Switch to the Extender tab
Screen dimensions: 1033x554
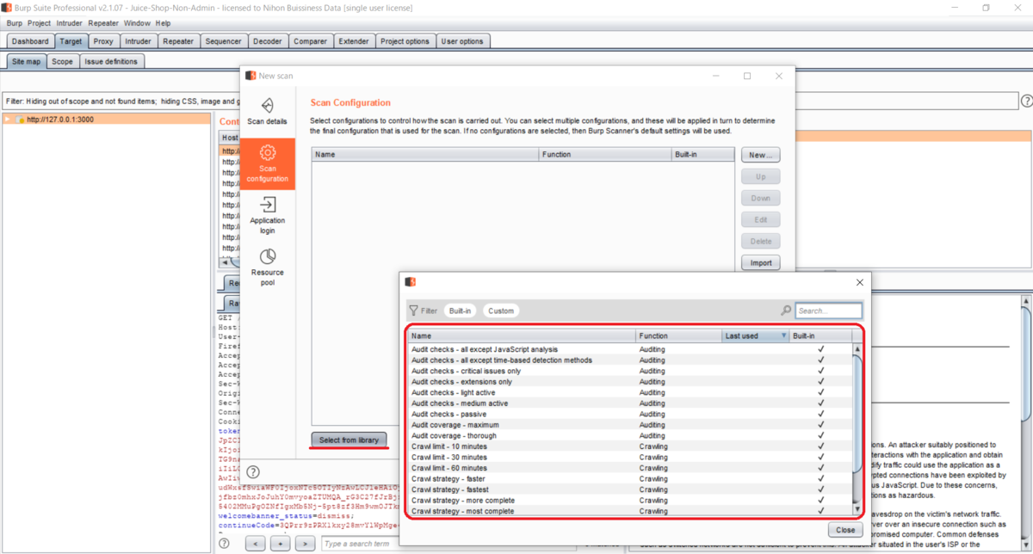pos(354,41)
